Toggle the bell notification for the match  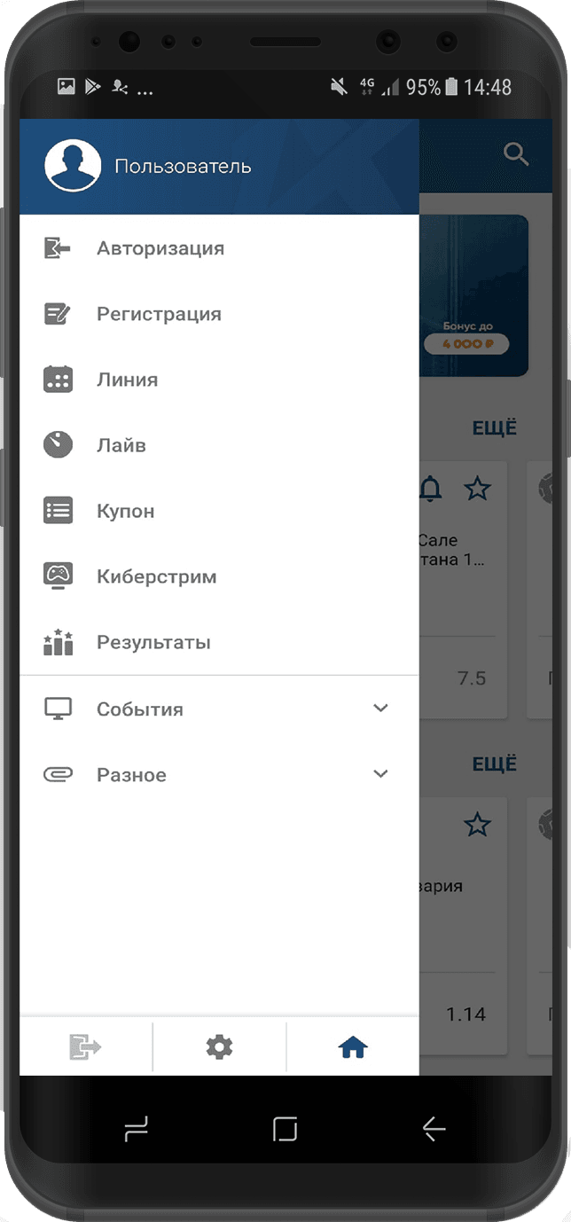[430, 488]
